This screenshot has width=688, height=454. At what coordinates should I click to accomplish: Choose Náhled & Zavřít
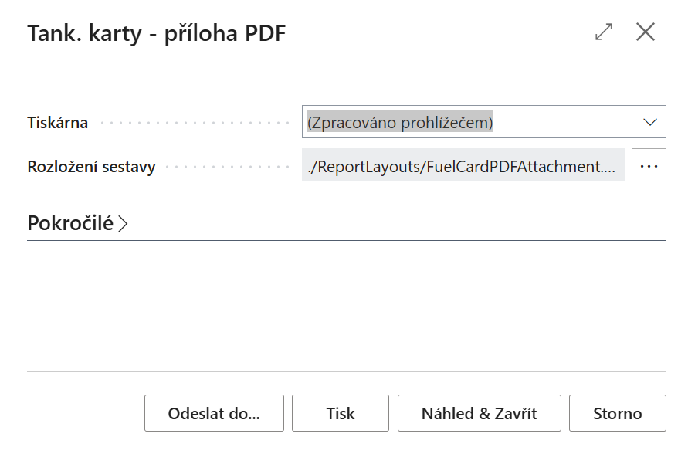point(479,413)
